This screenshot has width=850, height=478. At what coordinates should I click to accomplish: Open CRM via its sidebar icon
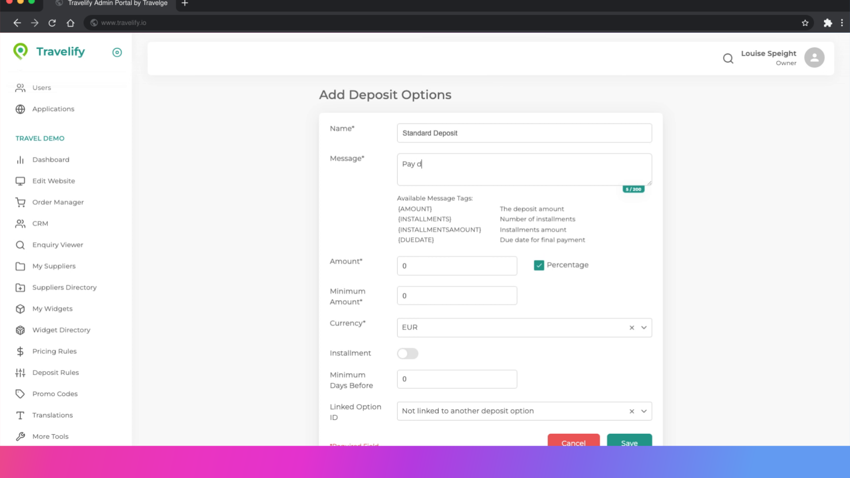pyautogui.click(x=20, y=224)
